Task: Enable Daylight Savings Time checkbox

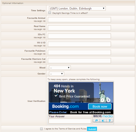Action: pos(50,13)
